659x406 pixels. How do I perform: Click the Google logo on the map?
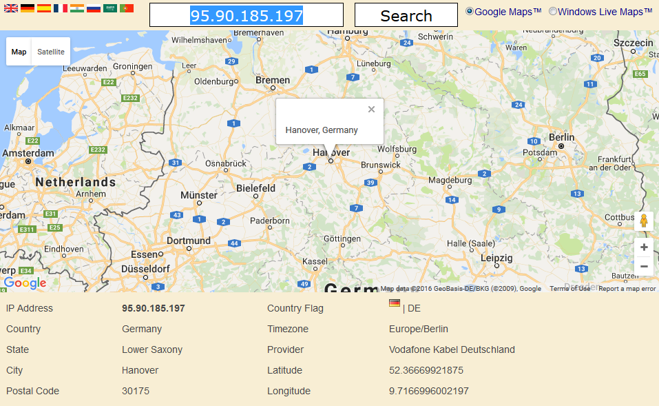pyautogui.click(x=25, y=283)
